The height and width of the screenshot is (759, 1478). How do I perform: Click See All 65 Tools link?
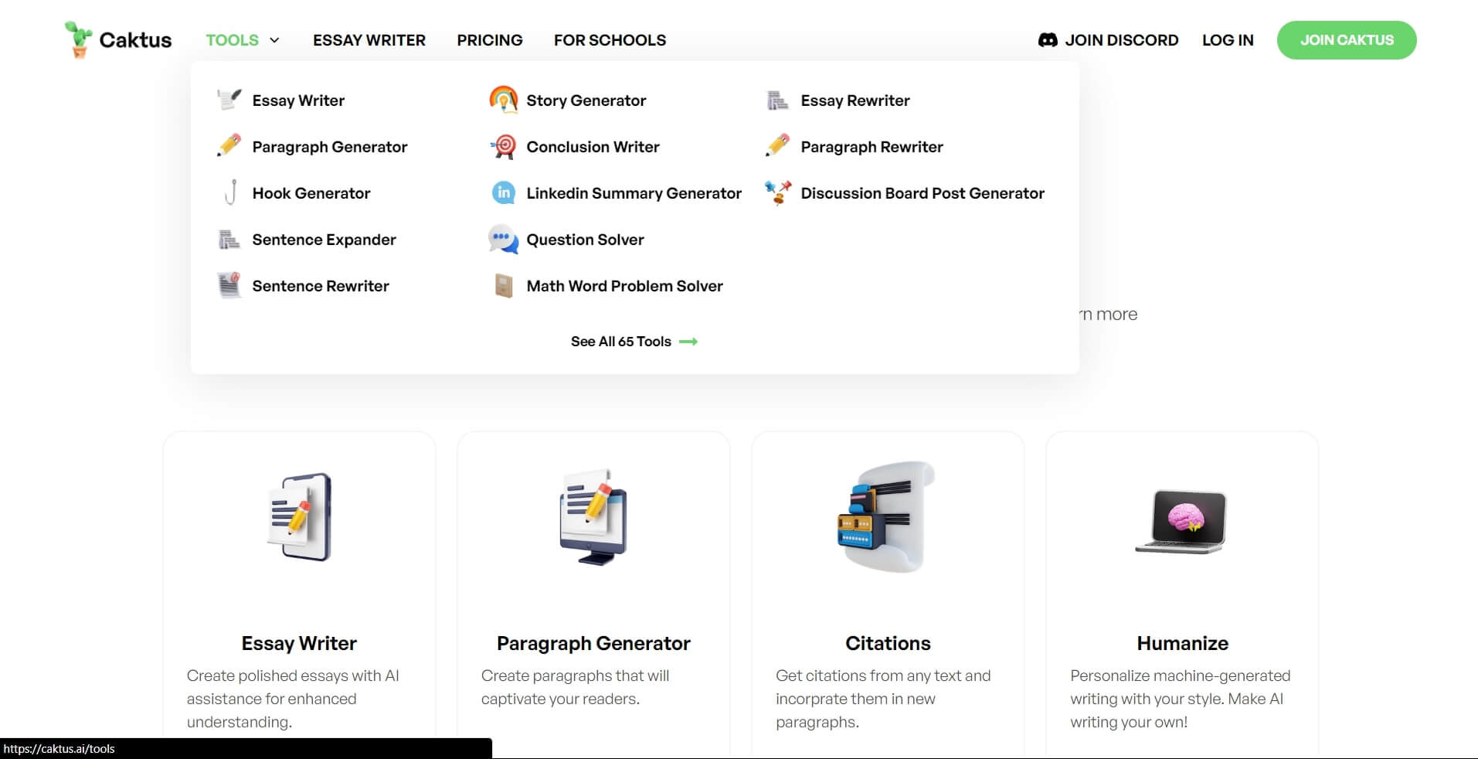click(621, 342)
